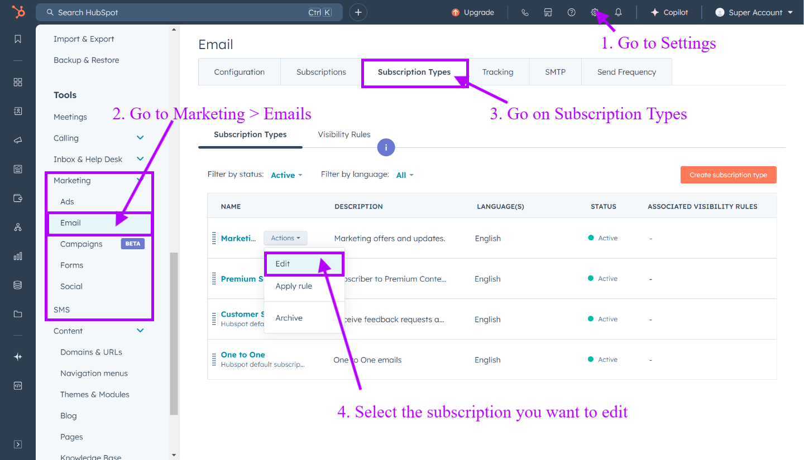
Task: Open the Breeze sparkle icon
Action: 18,357
